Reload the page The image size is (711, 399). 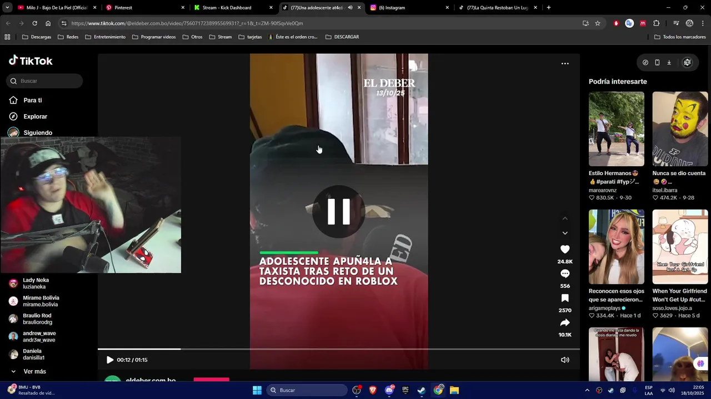[x=34, y=23]
